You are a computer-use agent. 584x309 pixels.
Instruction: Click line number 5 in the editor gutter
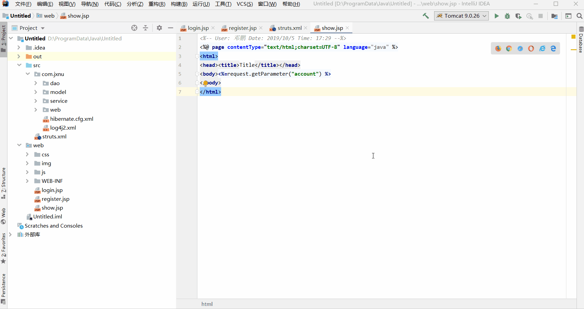click(180, 74)
